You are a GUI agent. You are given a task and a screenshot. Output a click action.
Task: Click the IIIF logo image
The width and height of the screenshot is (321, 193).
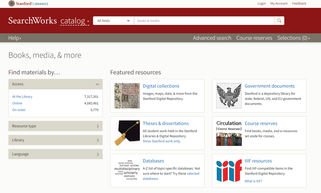[229, 171]
